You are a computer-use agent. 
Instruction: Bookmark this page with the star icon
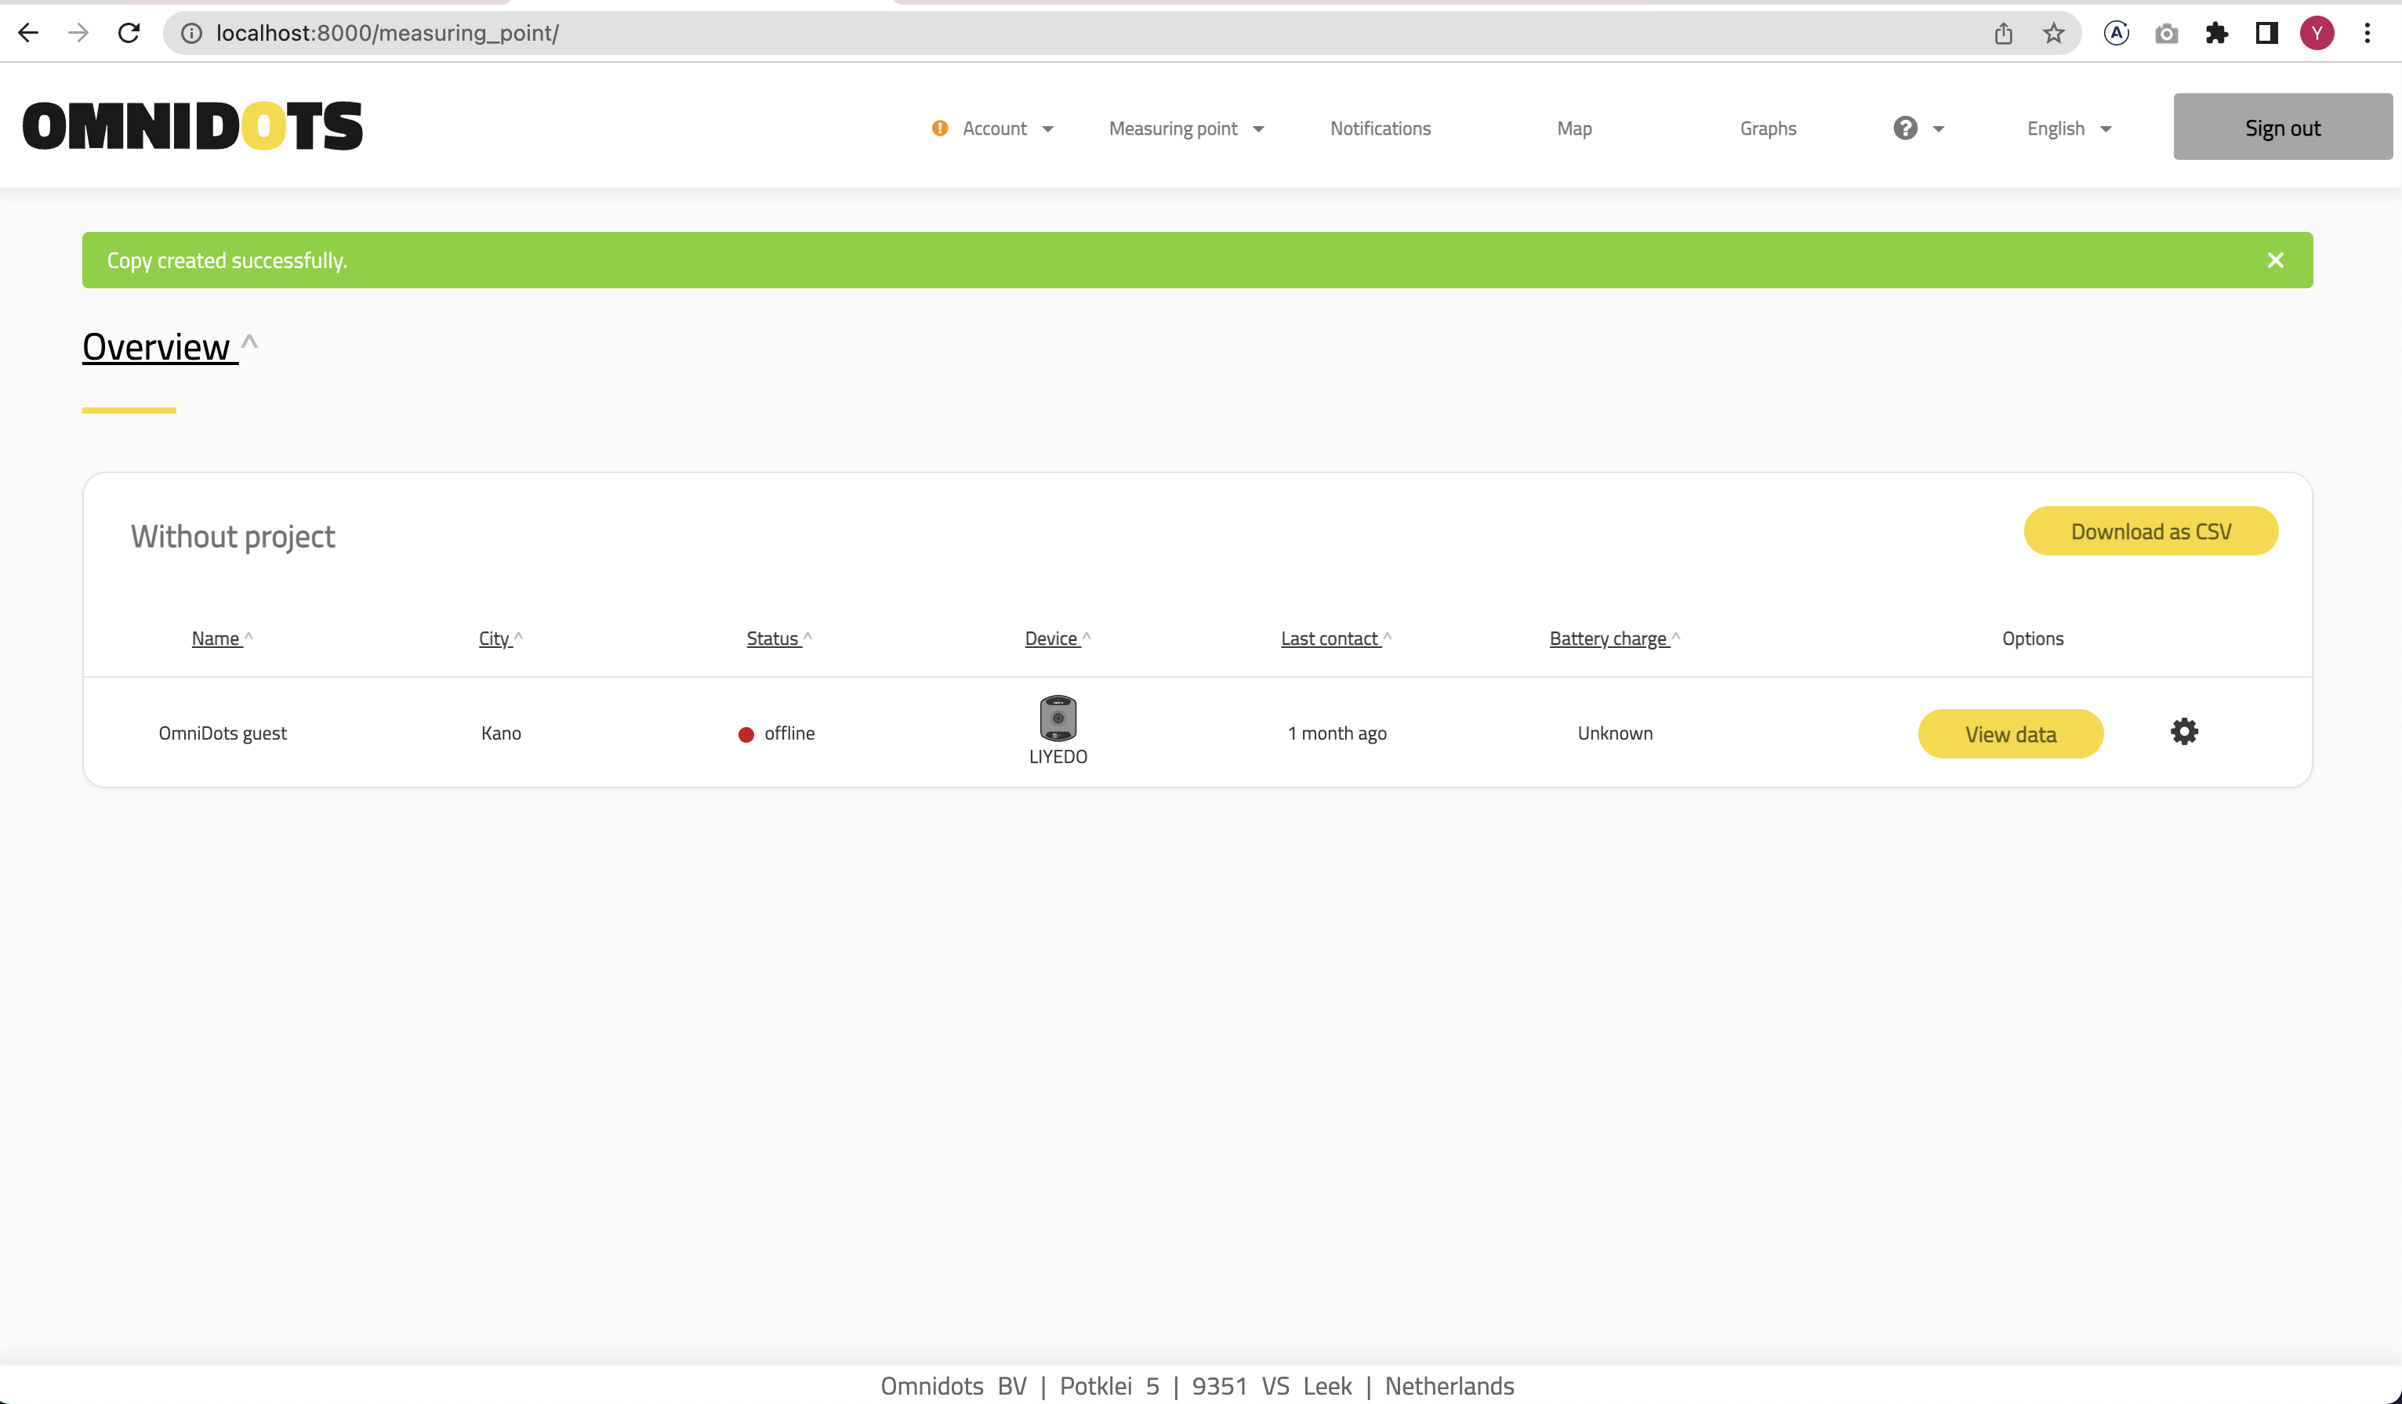[2053, 34]
